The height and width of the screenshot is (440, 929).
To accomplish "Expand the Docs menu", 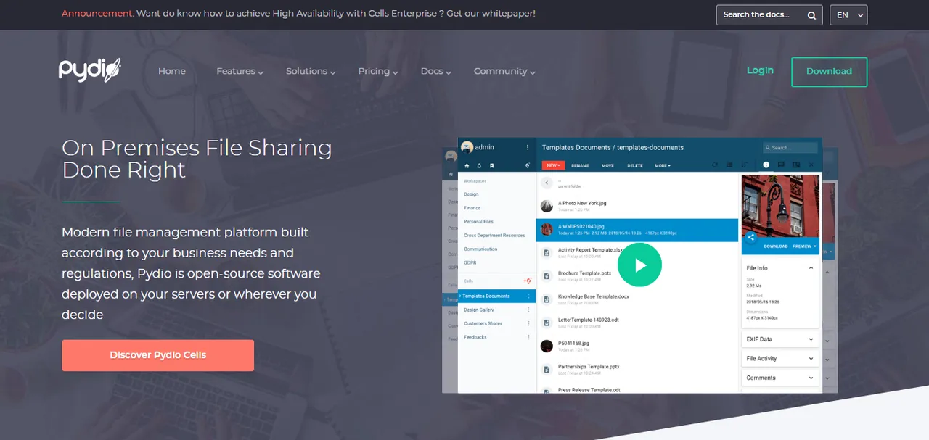I will [x=435, y=71].
